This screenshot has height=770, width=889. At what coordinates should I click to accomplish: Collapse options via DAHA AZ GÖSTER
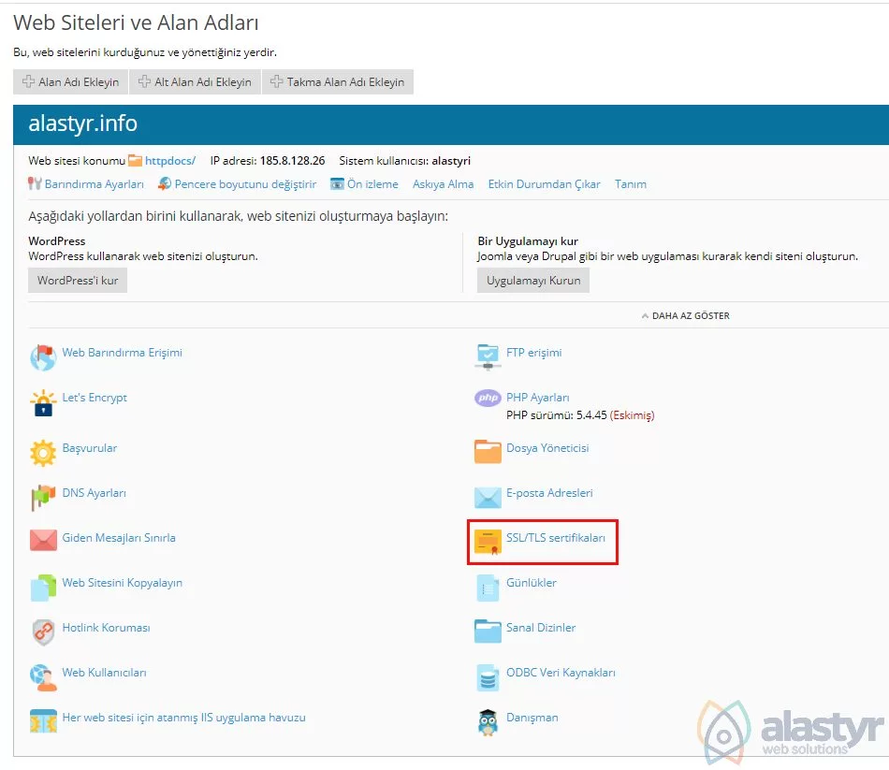[686, 315]
